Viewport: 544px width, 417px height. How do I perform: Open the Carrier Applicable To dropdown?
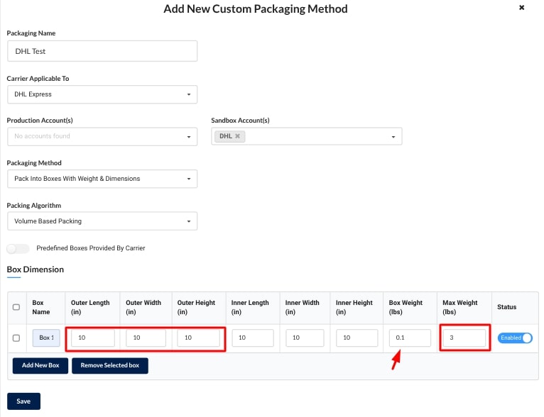pyautogui.click(x=102, y=94)
